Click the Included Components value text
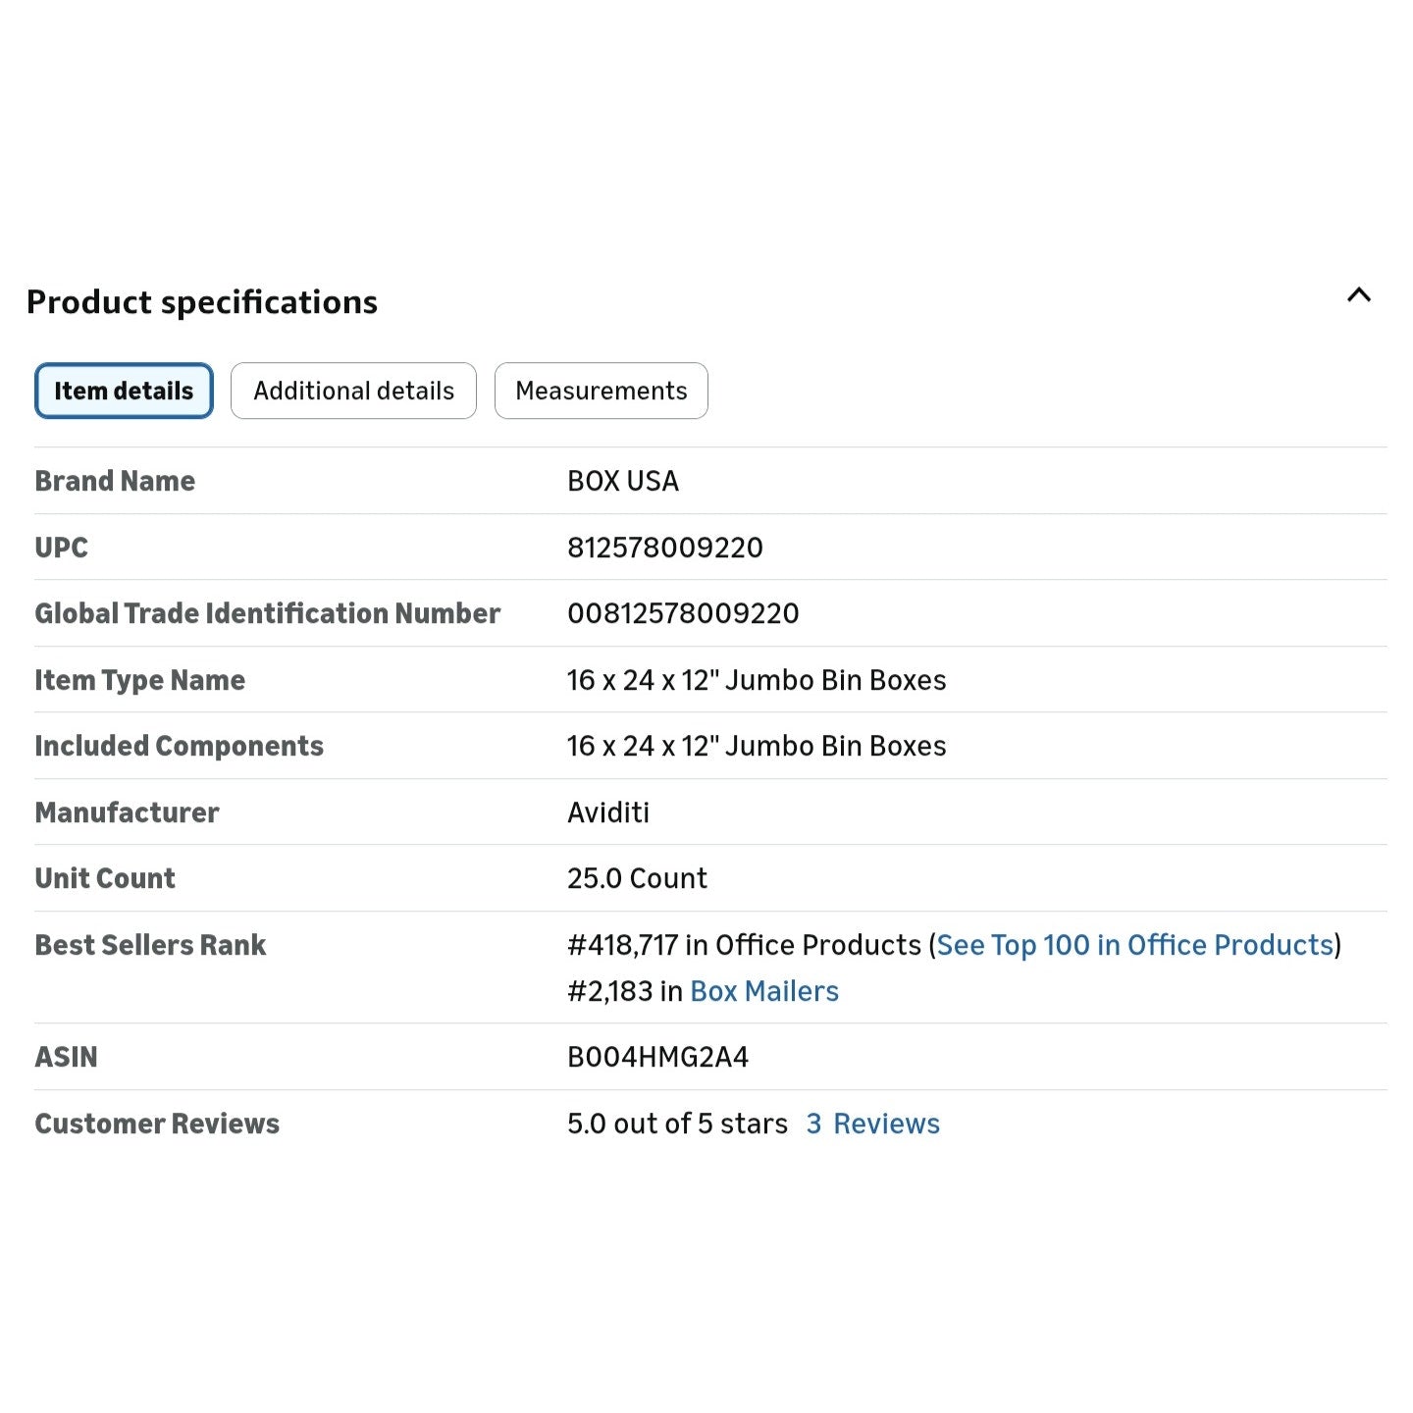 (x=756, y=746)
